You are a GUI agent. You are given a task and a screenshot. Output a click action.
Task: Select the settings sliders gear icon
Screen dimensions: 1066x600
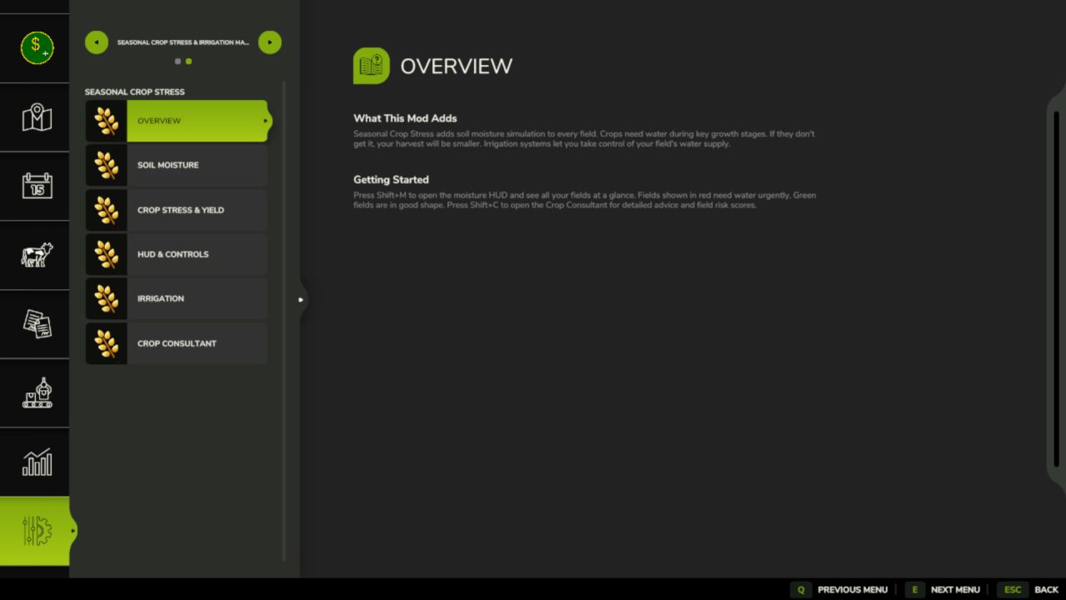[x=37, y=531]
